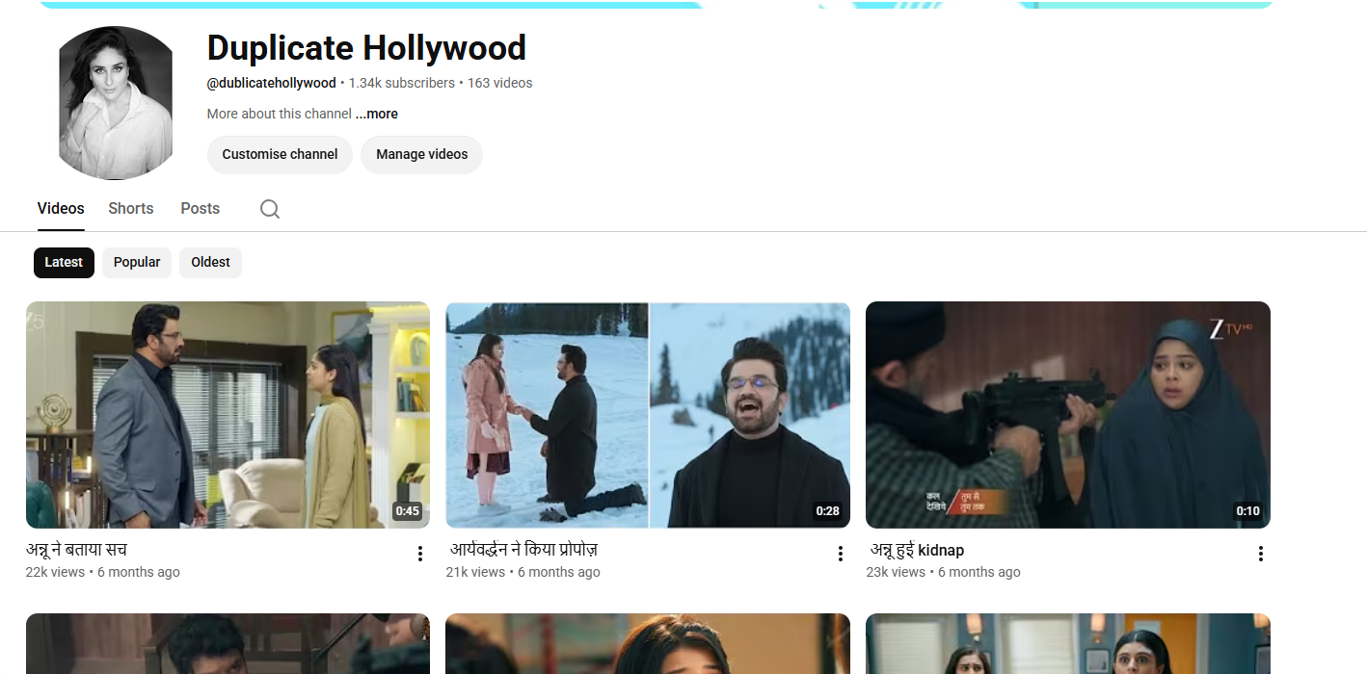
Task: Click the Manage videos button
Action: click(422, 155)
